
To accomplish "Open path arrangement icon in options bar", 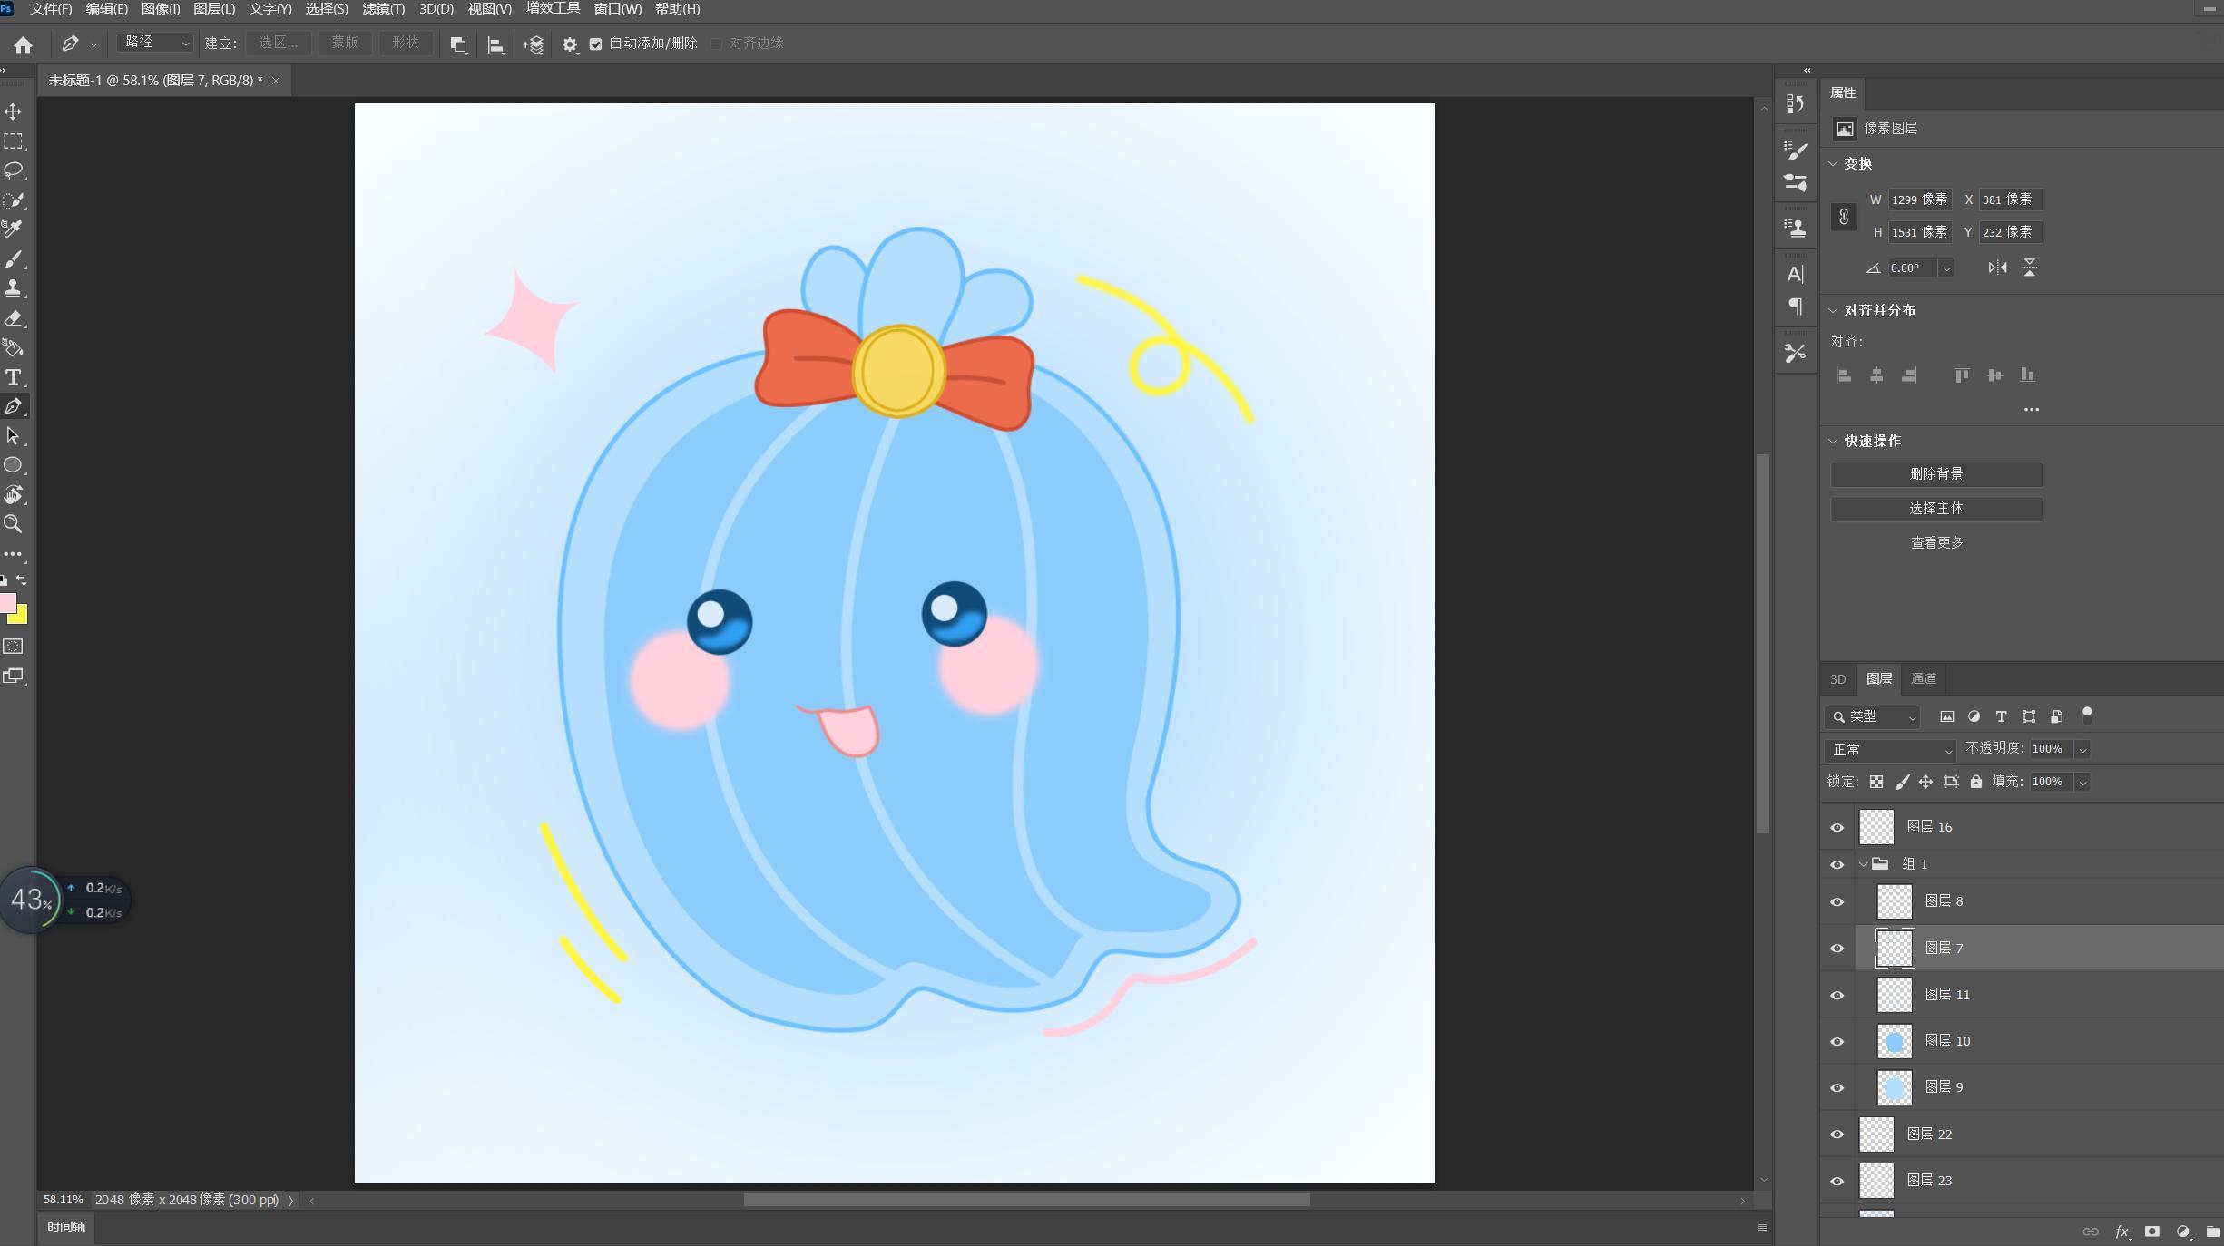I will [x=534, y=44].
